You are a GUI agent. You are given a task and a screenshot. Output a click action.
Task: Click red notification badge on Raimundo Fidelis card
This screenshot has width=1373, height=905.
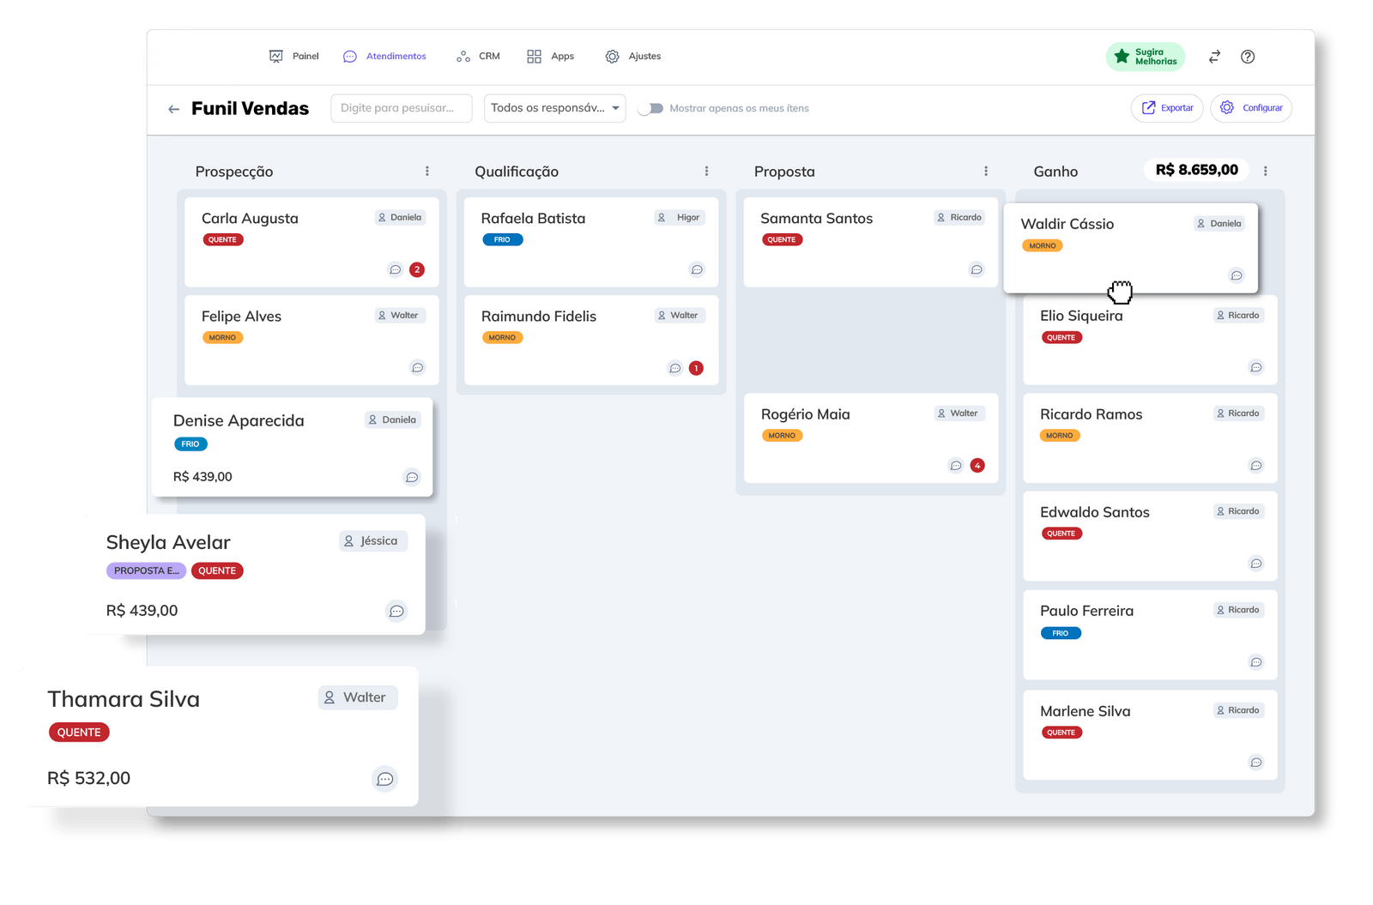pyautogui.click(x=696, y=368)
